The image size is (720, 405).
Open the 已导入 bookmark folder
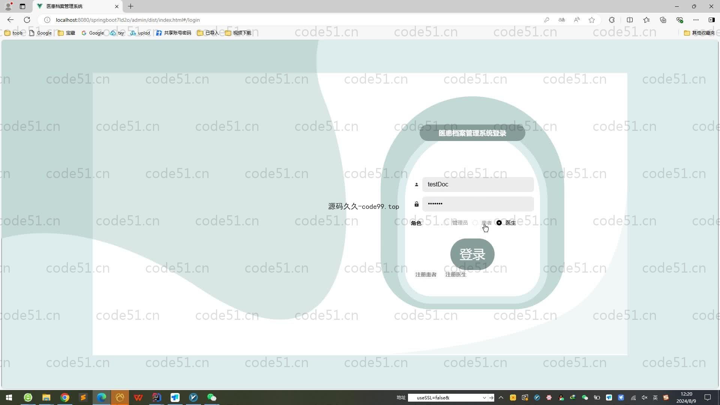[208, 33]
